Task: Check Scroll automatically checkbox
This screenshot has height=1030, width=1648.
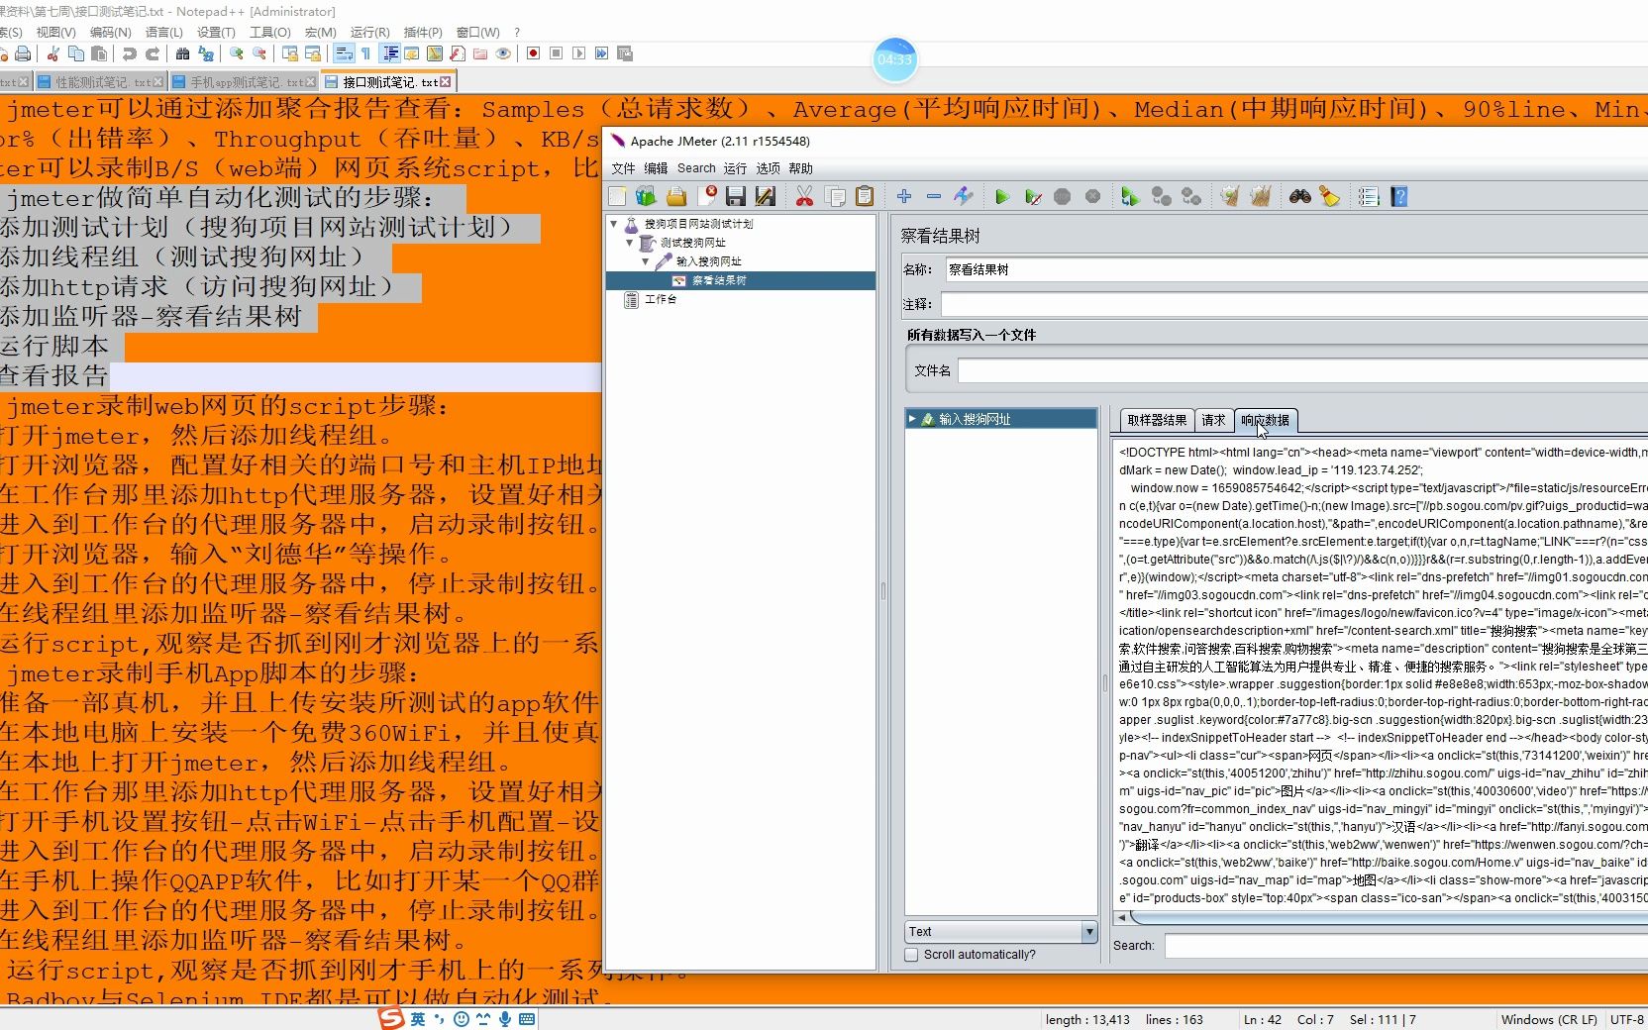Action: pos(911,955)
